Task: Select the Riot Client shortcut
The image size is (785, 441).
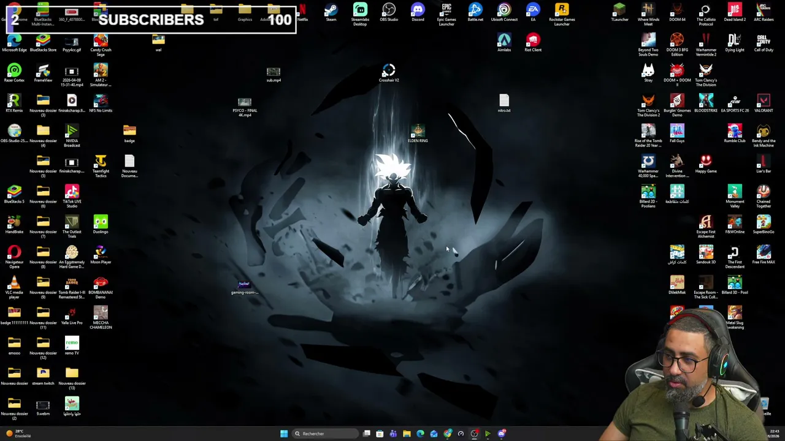Action: pyautogui.click(x=533, y=43)
